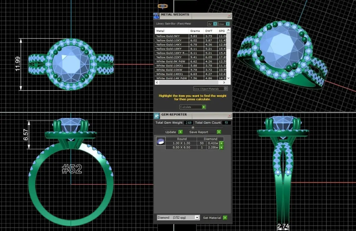The image size is (356, 231).
Task: Click the DWT column header
Action: 210,31
